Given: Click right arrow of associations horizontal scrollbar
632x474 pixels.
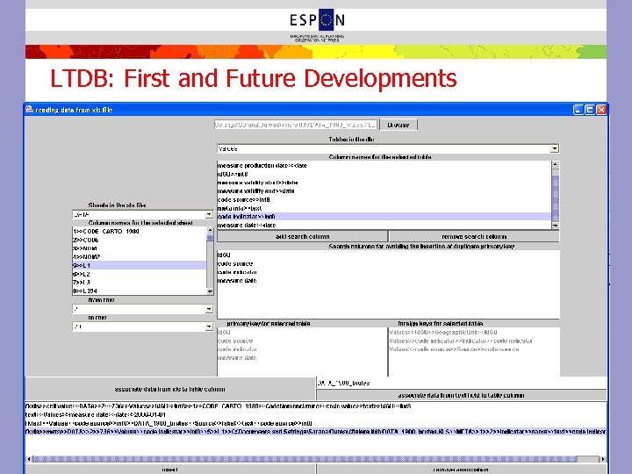Looking at the screenshot, I should click(x=602, y=459).
